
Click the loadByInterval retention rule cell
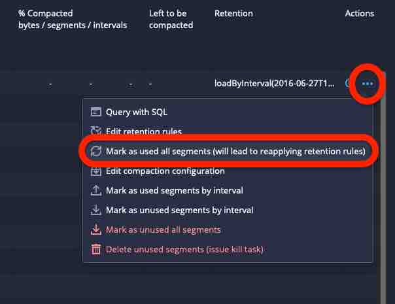275,84
